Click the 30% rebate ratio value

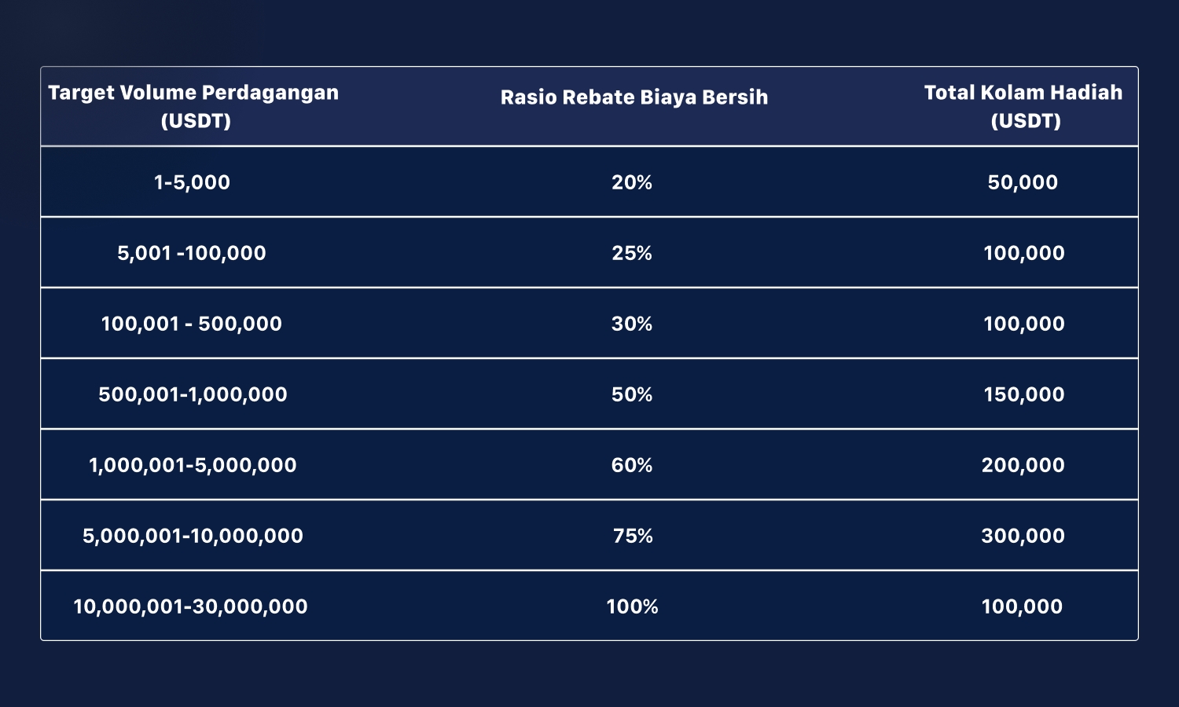coord(632,324)
